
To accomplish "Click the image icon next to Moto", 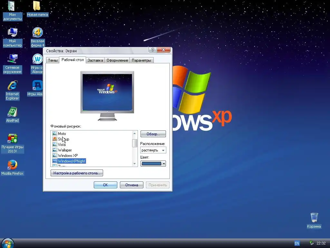I will coord(55,133).
